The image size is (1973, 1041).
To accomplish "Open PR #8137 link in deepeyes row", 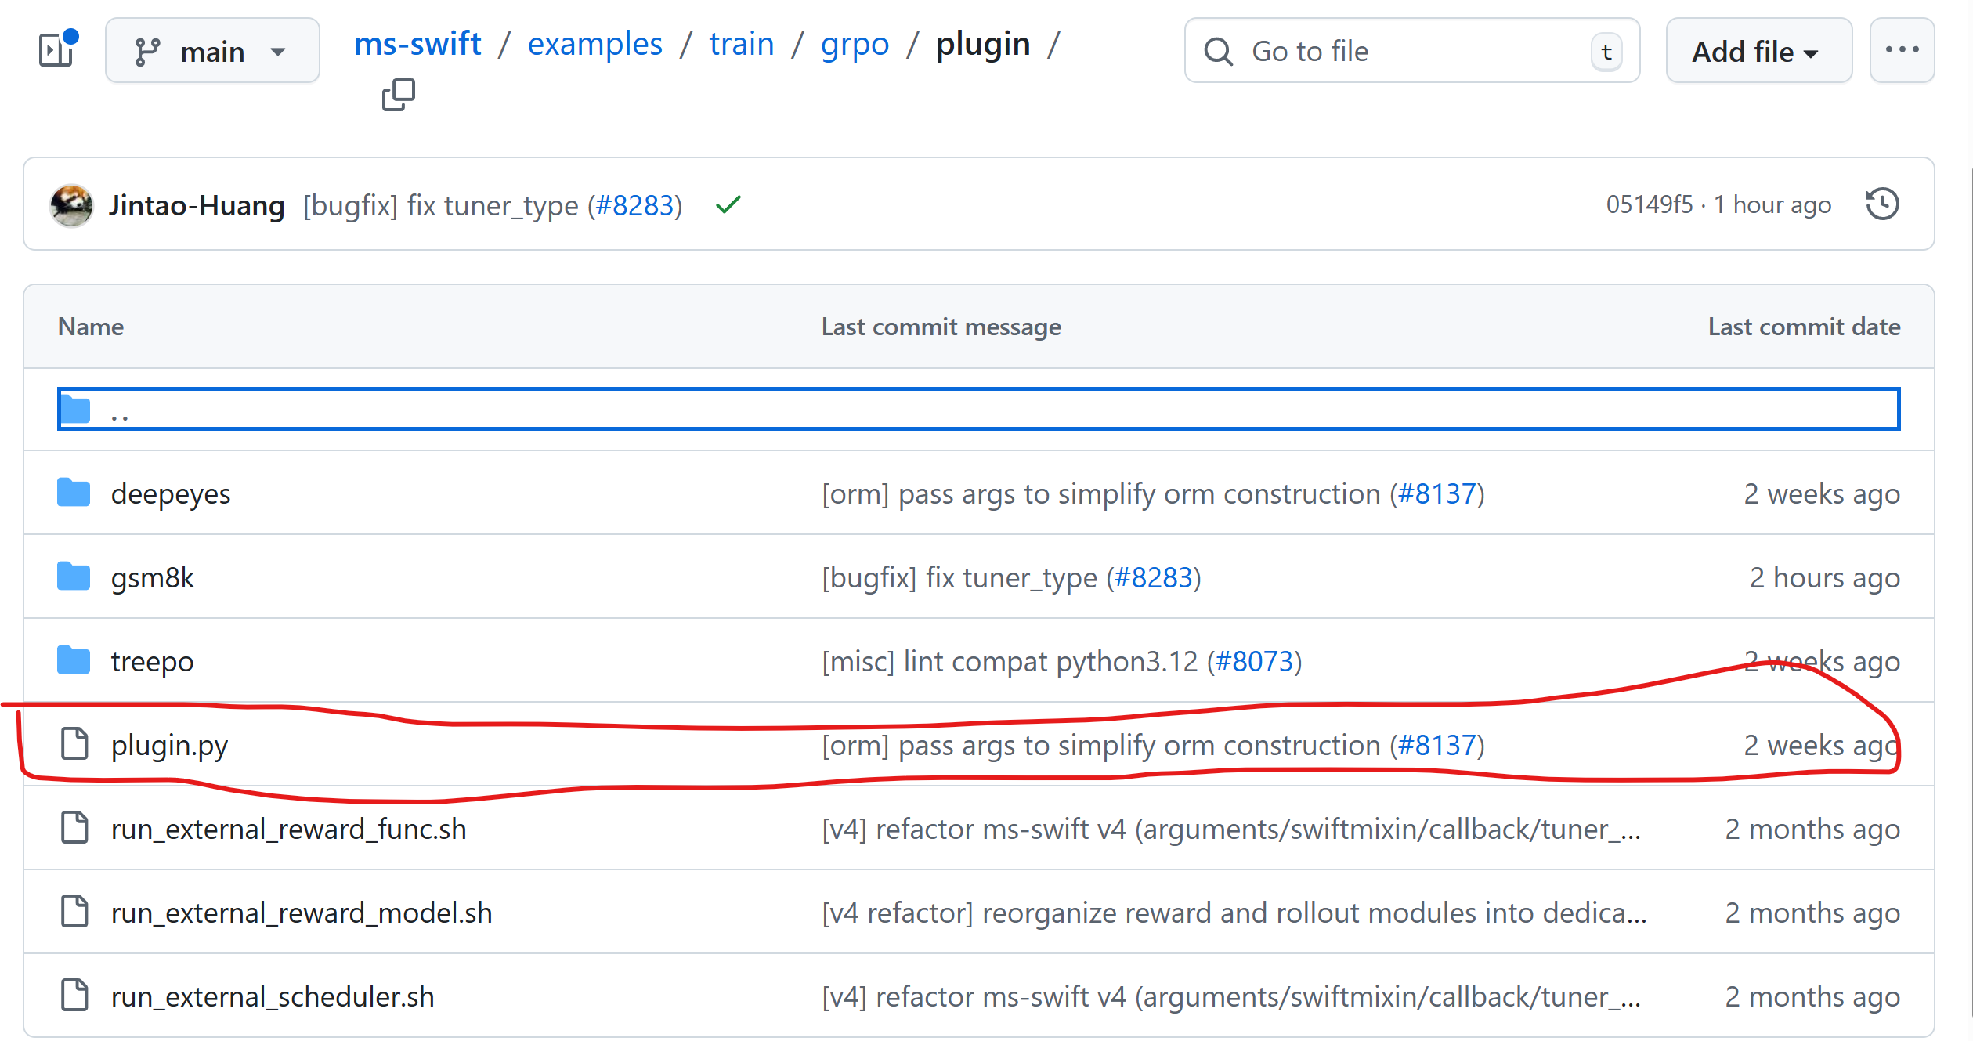I will click(x=1436, y=493).
